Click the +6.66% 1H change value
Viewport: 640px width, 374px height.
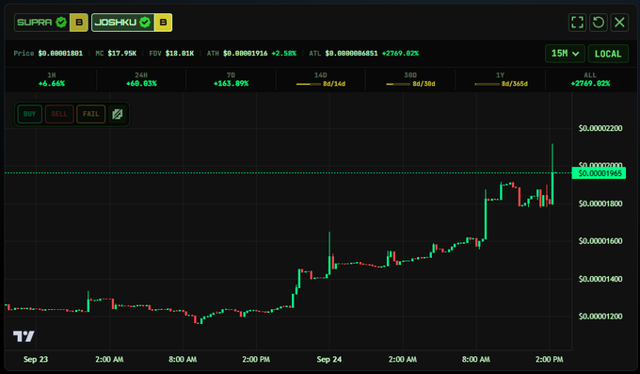point(52,84)
